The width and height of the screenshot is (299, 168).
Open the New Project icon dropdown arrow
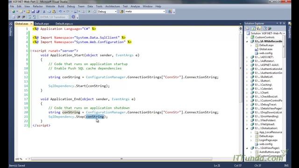[x=17, y=12]
